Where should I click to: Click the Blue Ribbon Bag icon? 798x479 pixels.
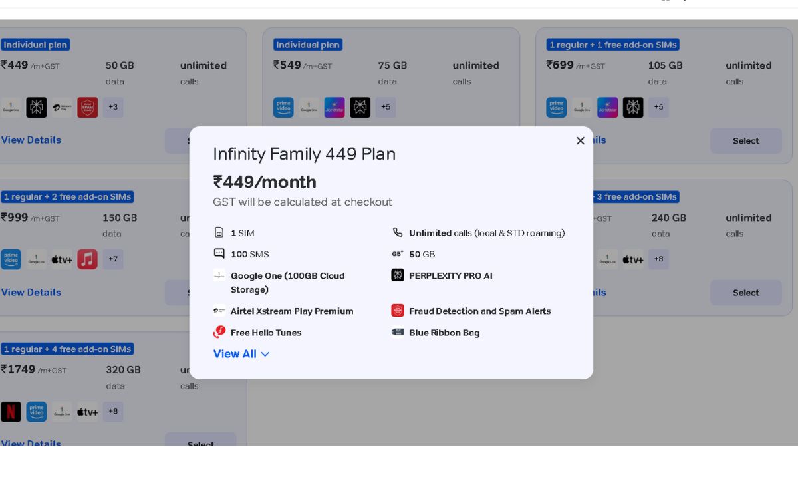[x=398, y=332]
